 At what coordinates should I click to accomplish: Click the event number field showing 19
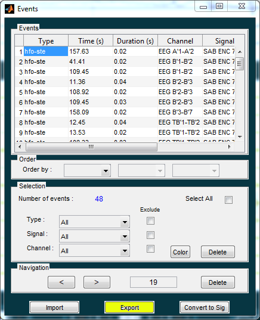point(153,282)
